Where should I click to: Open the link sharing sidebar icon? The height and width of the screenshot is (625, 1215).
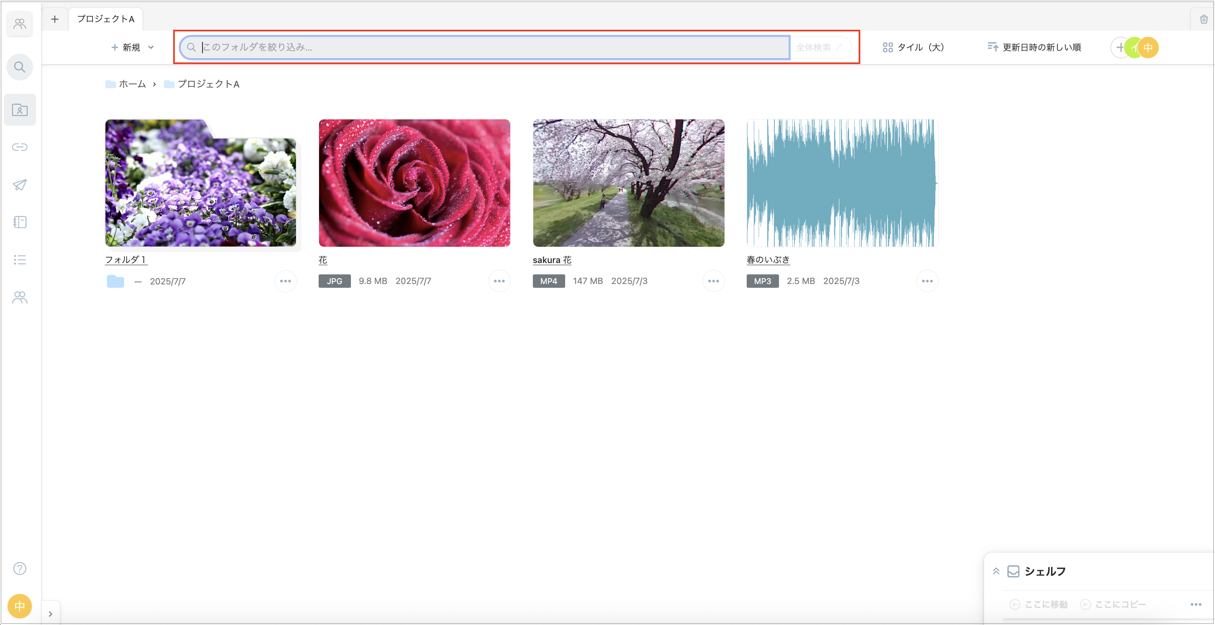(19, 147)
